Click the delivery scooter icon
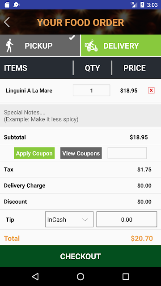 point(91,46)
